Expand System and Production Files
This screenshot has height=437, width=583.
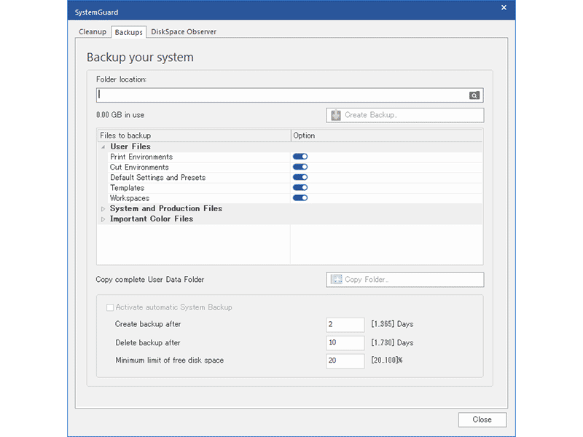(103, 209)
